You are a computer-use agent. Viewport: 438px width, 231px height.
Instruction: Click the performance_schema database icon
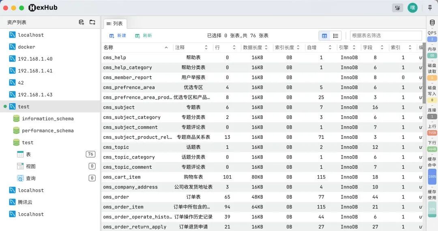coord(16,130)
